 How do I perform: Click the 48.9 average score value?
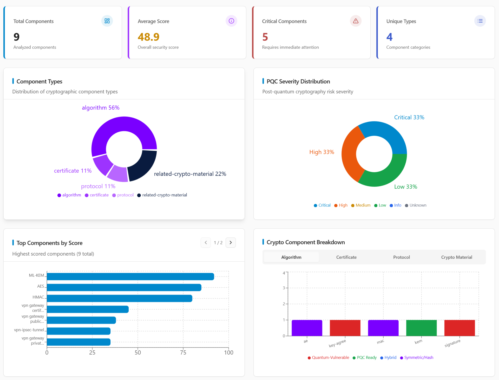tap(148, 37)
